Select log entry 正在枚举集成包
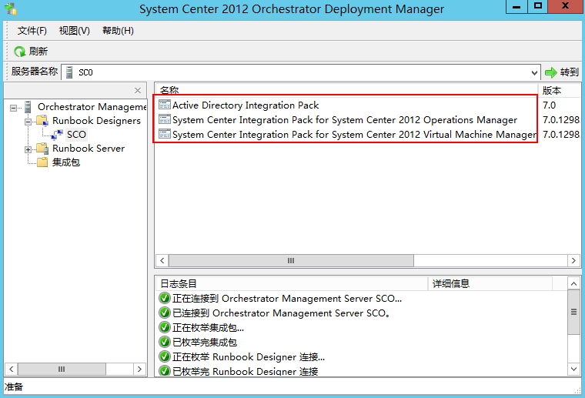The width and height of the screenshot is (585, 398). [x=208, y=327]
